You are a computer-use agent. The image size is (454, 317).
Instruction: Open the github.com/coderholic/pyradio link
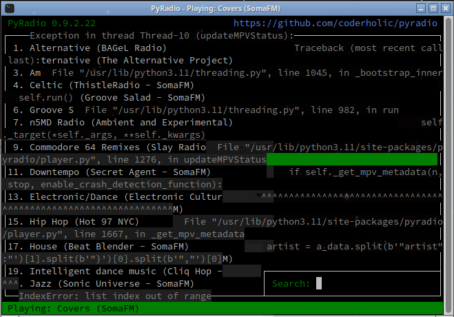click(336, 23)
